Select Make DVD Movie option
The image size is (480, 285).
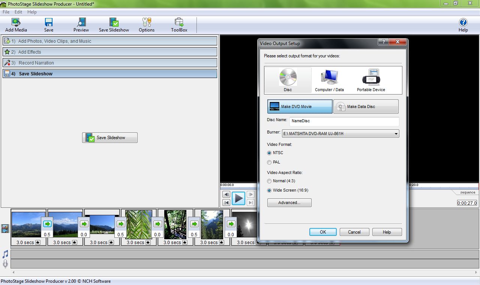click(300, 106)
